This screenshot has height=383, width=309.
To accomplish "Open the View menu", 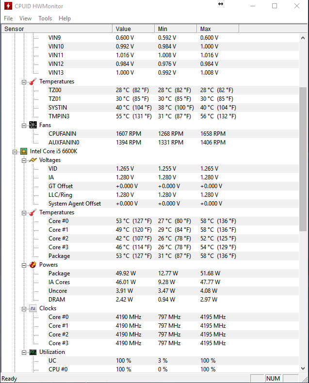I will 25,18.
